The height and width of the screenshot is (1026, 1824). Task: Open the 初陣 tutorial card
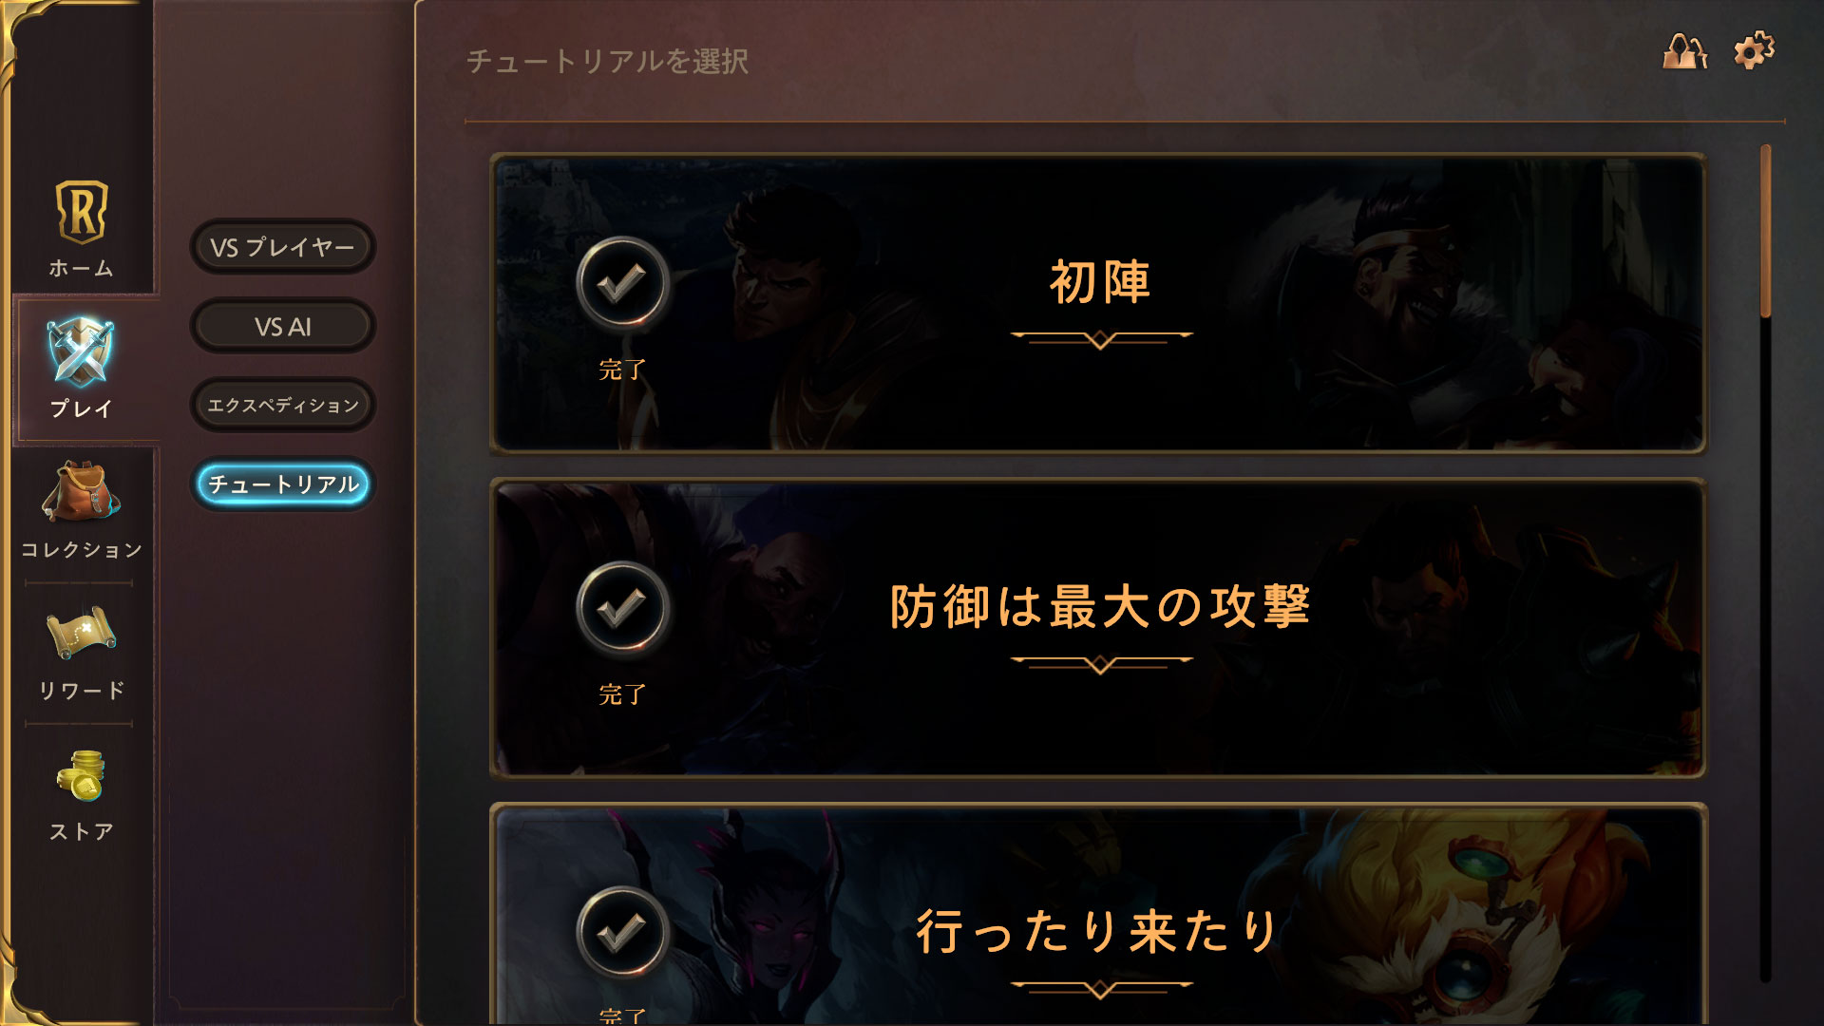click(1097, 303)
